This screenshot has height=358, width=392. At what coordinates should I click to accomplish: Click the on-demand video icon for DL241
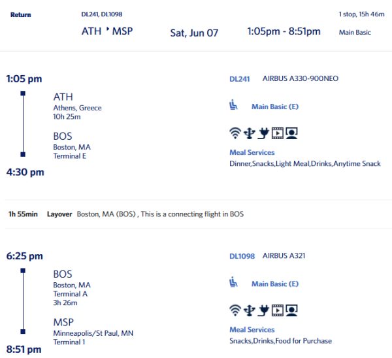point(278,133)
